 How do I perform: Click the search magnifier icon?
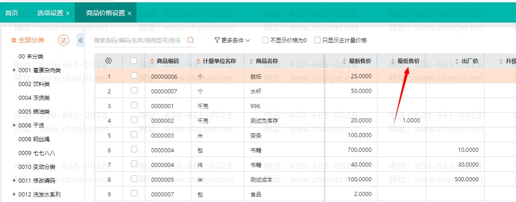pos(190,40)
